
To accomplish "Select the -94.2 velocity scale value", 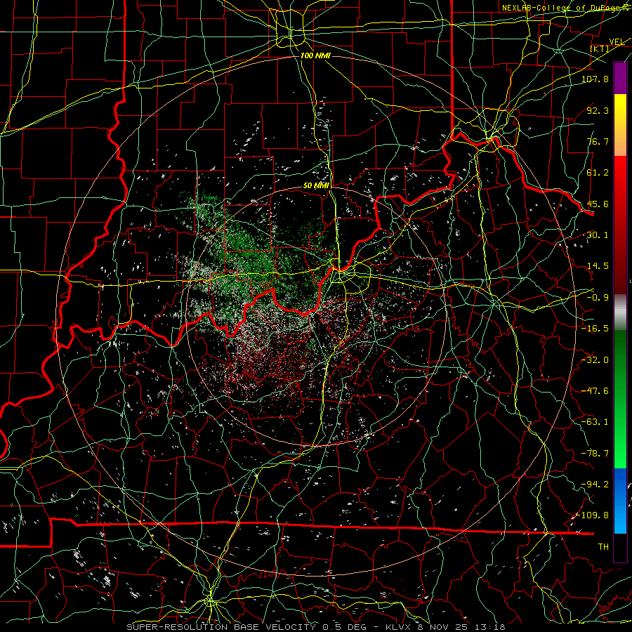I will 595,485.
